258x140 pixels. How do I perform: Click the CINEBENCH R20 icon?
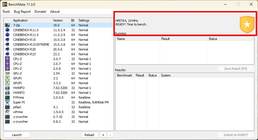coord(7,49)
